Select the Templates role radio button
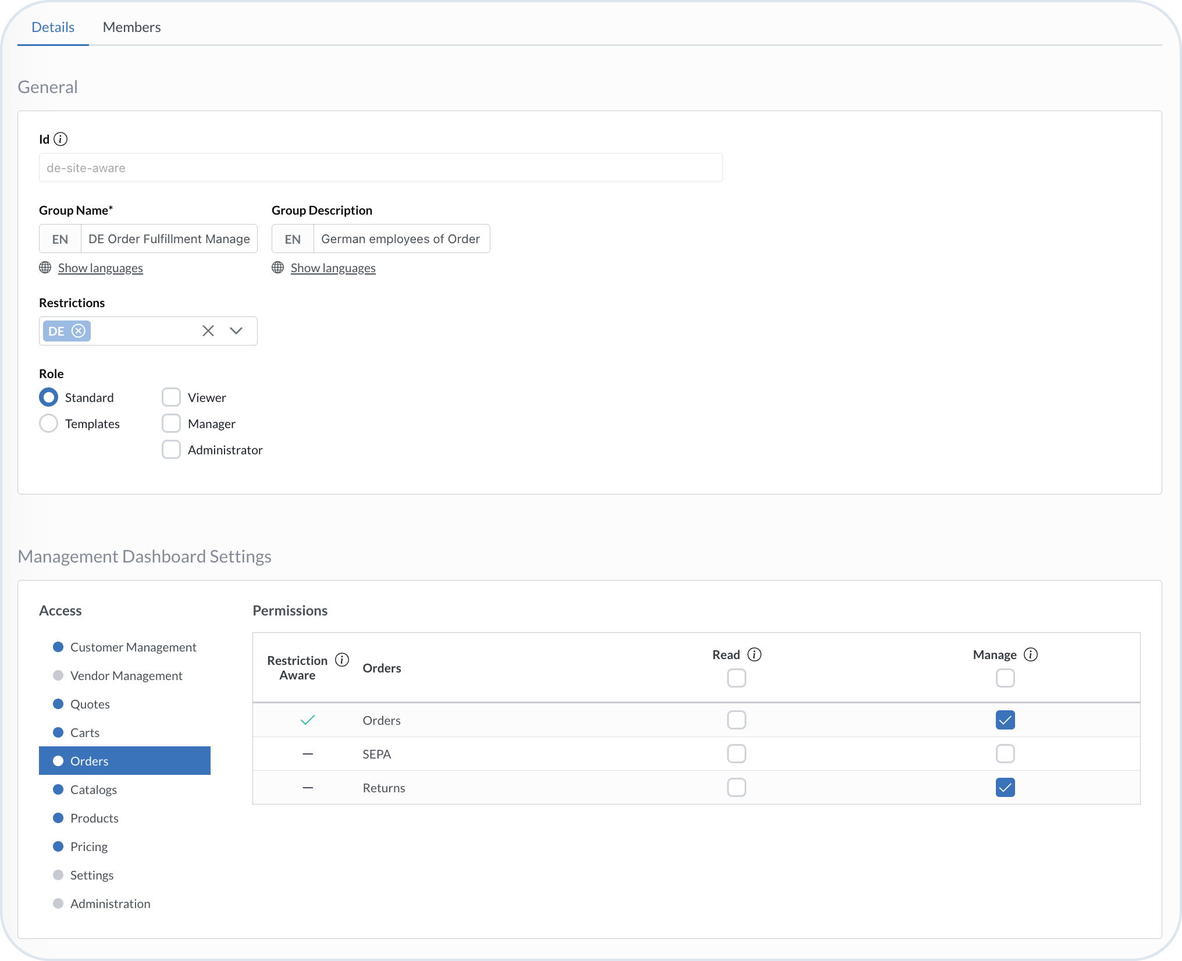The image size is (1182, 961). [x=48, y=423]
